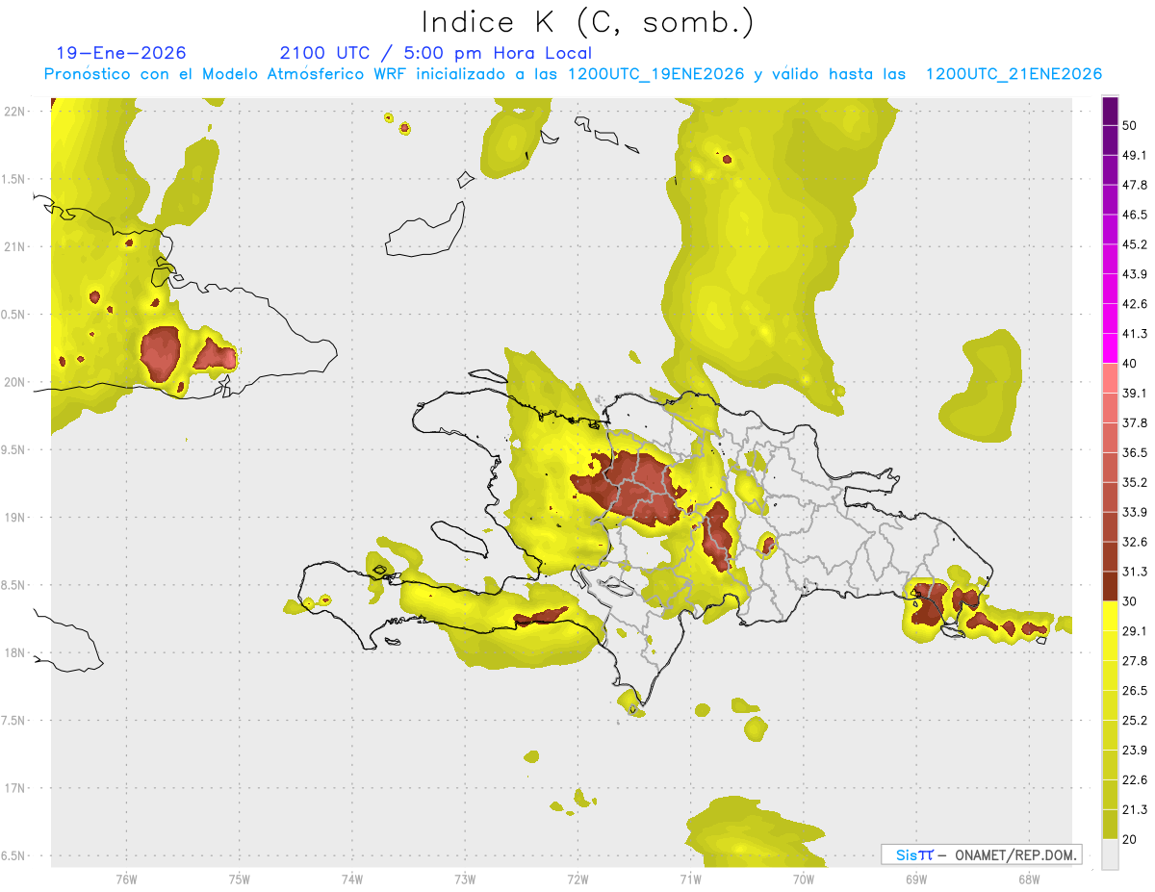Screen dimensions: 1155x892
Task: Click the 72W longitude label
Action: [x=577, y=879]
